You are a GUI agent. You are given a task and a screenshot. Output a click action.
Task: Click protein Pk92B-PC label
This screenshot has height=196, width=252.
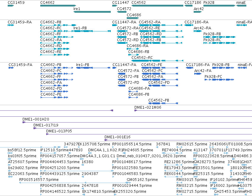click(213, 77)
